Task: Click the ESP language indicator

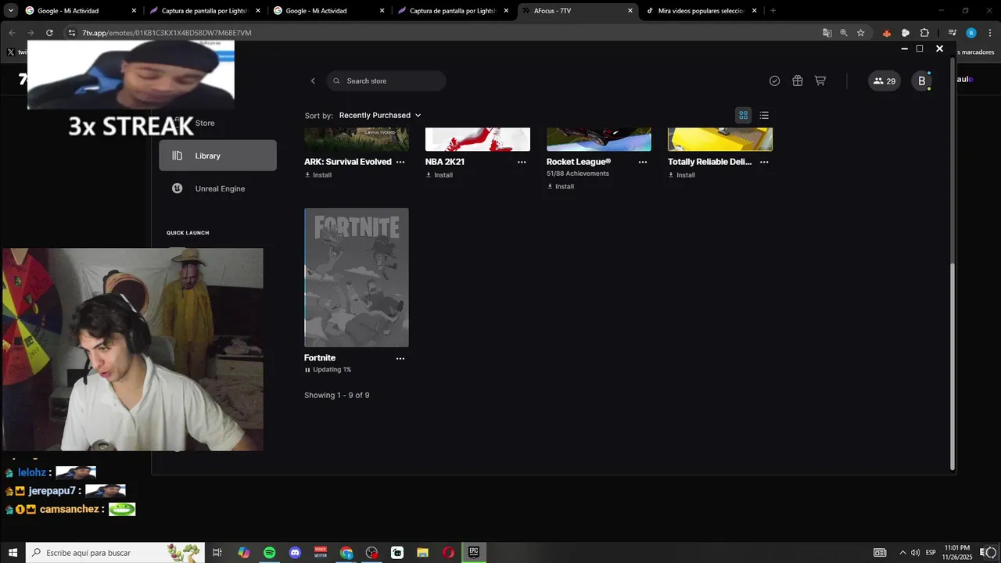Action: click(x=931, y=553)
